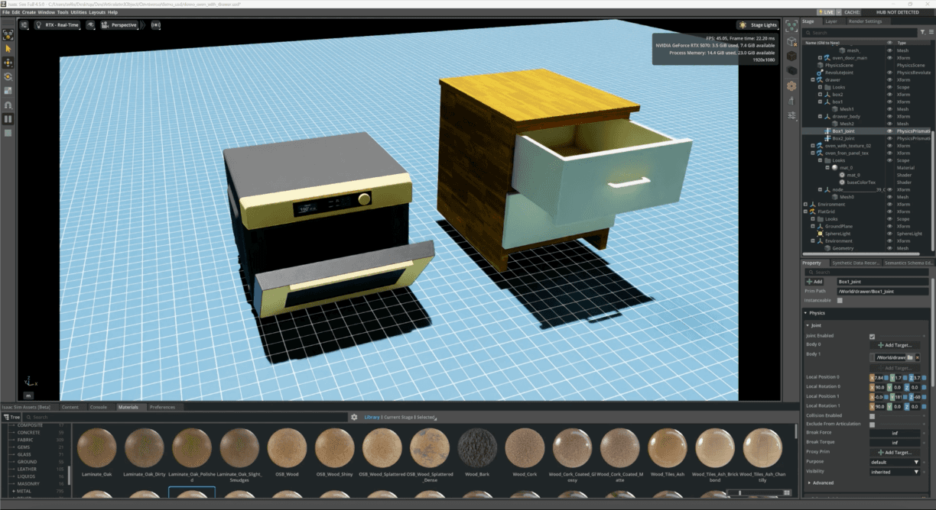Toggle the Instanceable checkbox

(x=840, y=300)
